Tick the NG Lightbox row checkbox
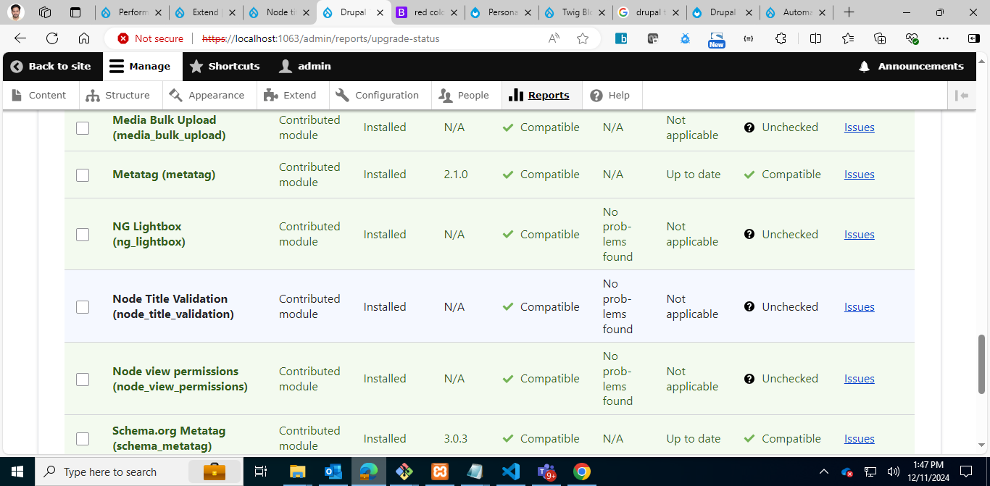The height and width of the screenshot is (486, 990). [83, 235]
